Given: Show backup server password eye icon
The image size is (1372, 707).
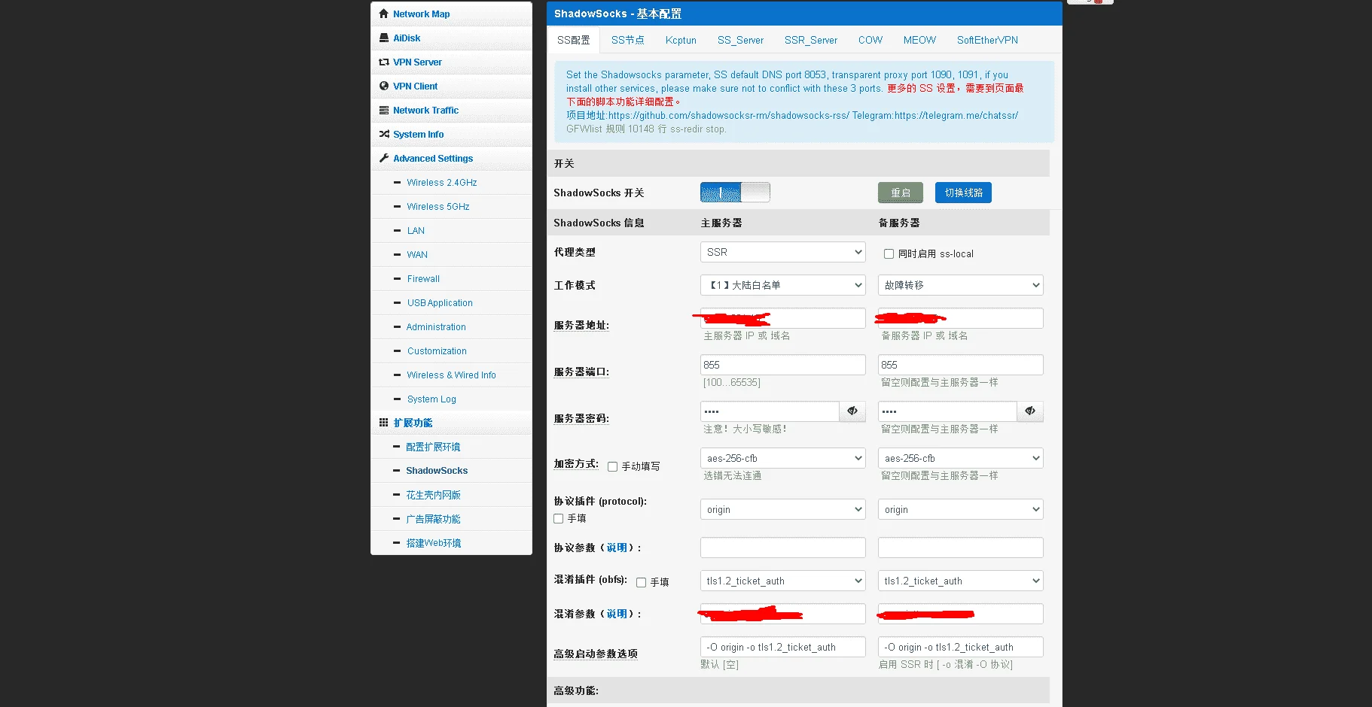Looking at the screenshot, I should (1030, 411).
